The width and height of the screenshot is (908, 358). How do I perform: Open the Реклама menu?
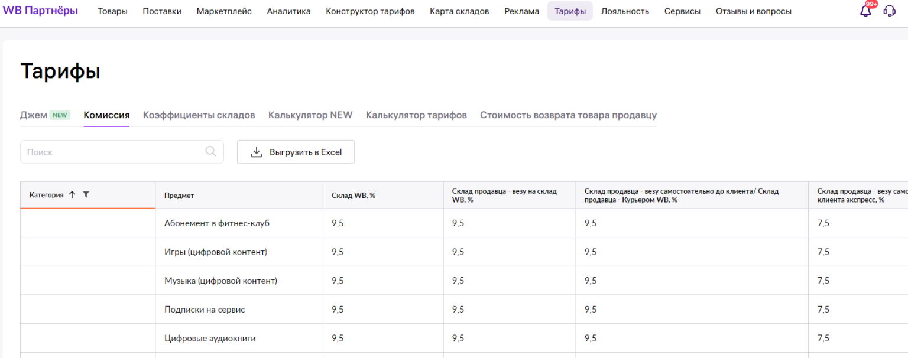click(521, 11)
